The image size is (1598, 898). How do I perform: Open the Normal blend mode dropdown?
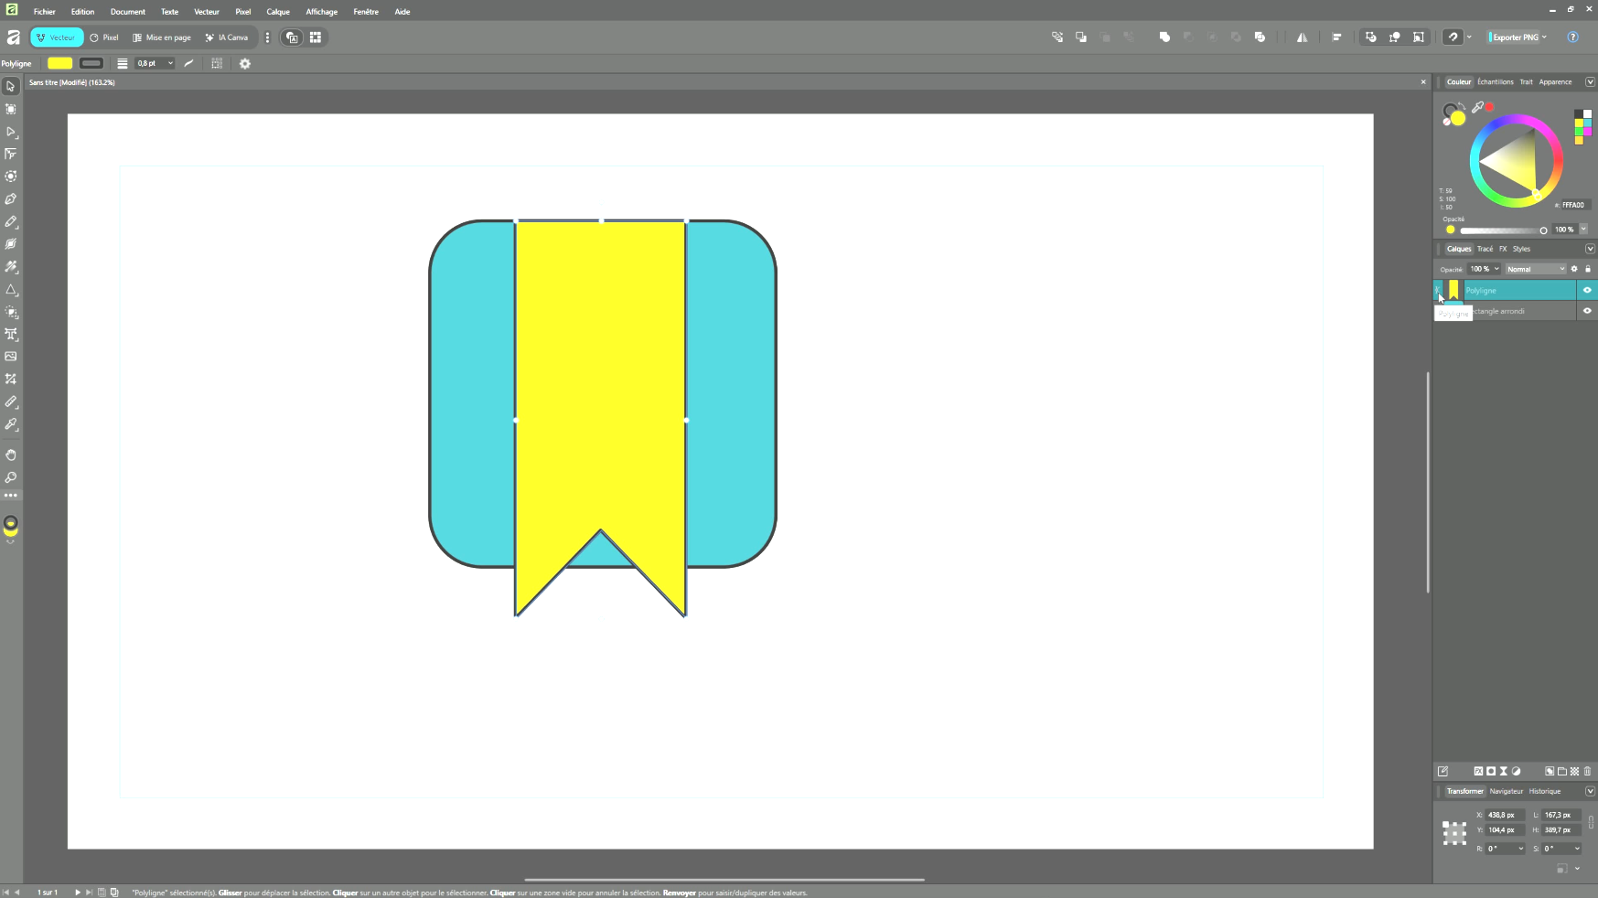(x=1536, y=269)
